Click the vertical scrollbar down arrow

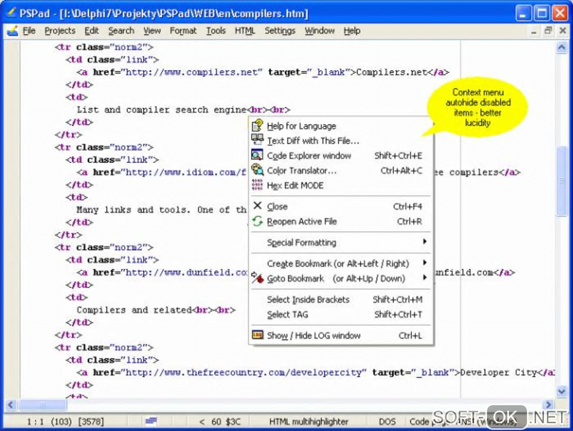pyautogui.click(x=561, y=392)
